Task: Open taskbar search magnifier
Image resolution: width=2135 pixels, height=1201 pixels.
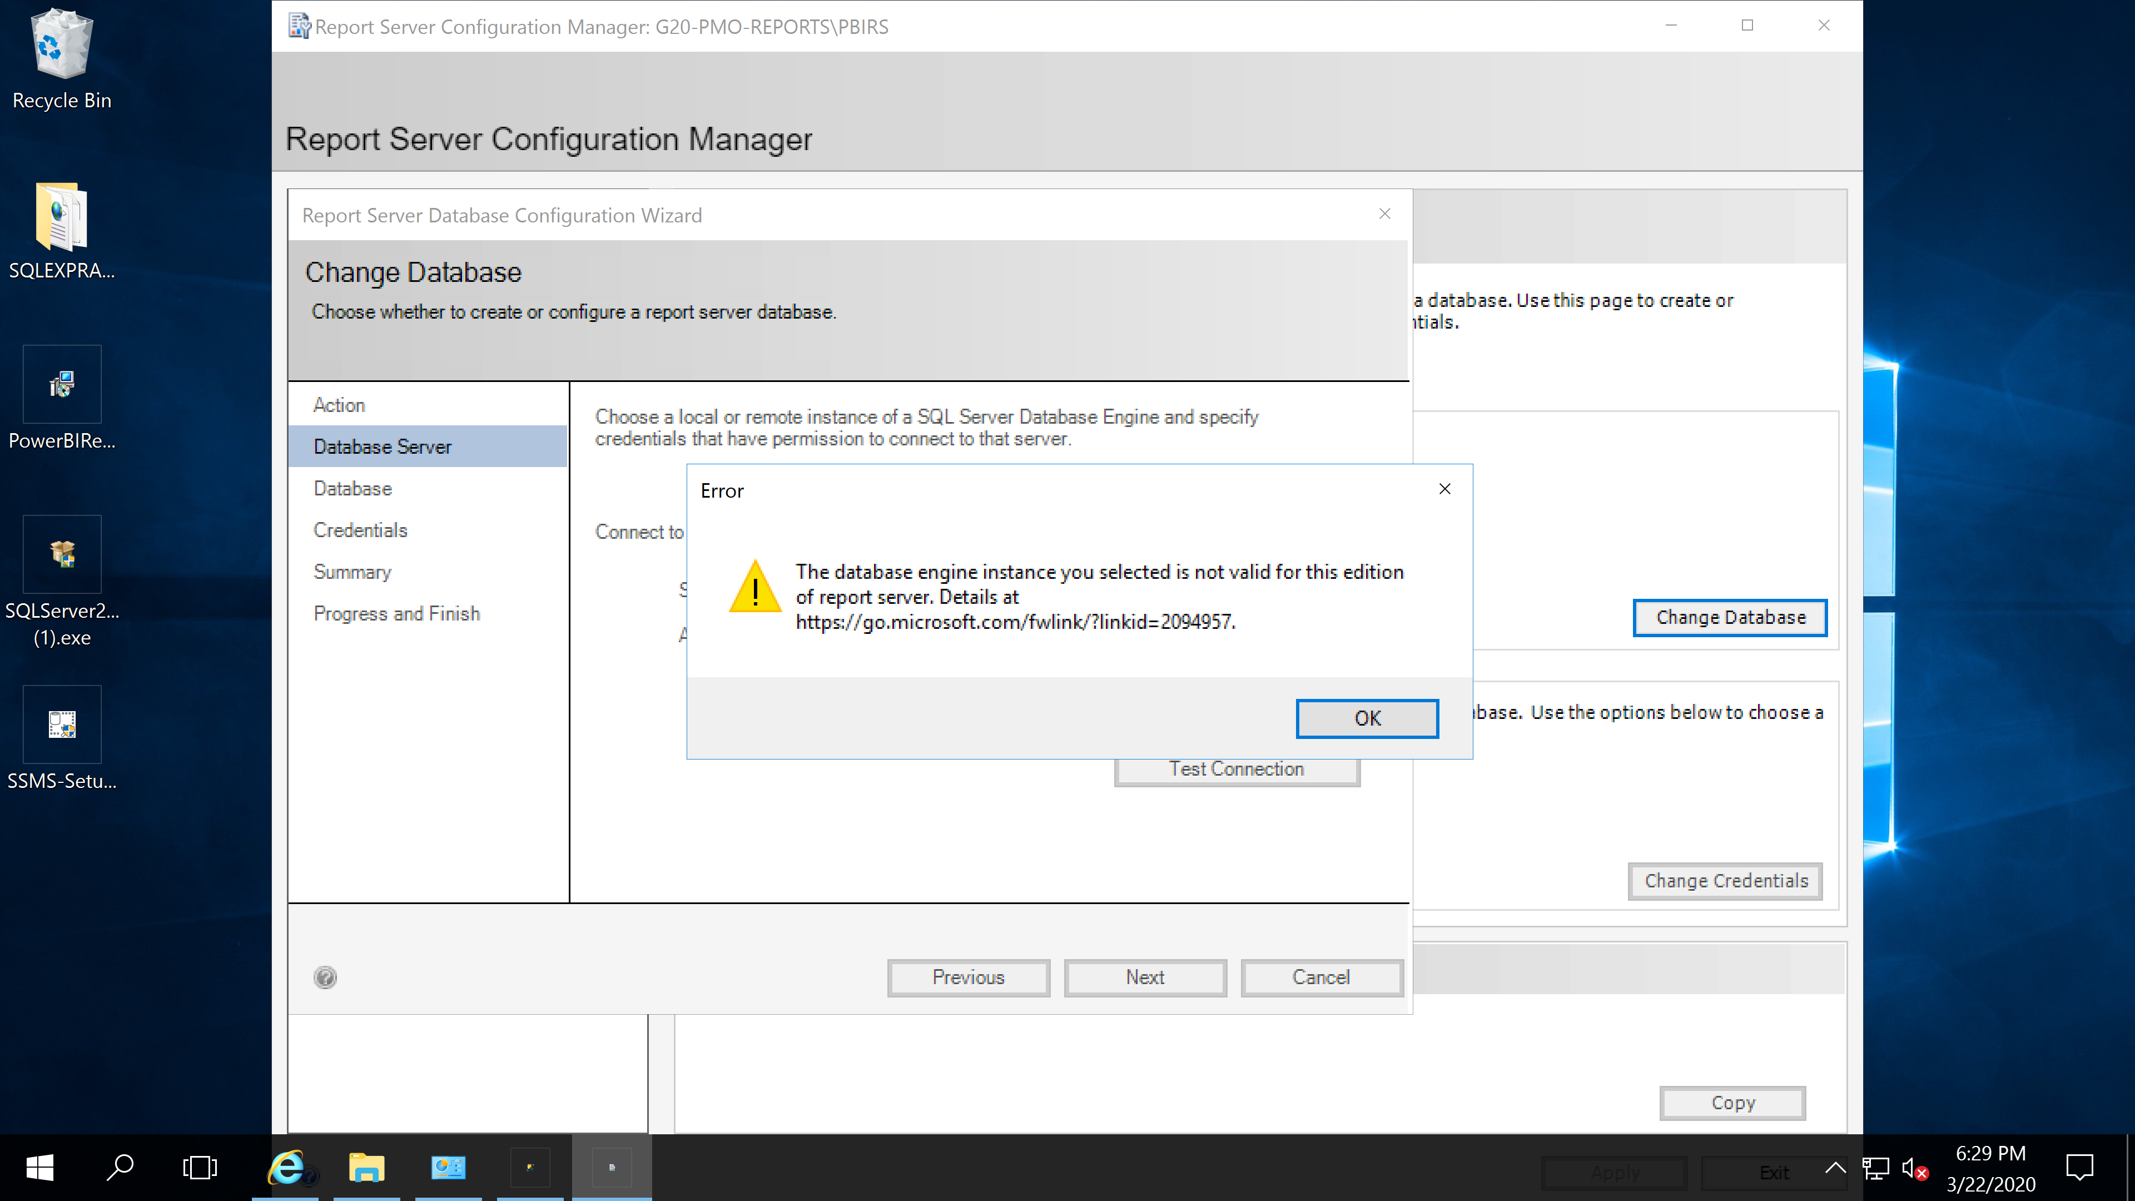Action: [121, 1168]
